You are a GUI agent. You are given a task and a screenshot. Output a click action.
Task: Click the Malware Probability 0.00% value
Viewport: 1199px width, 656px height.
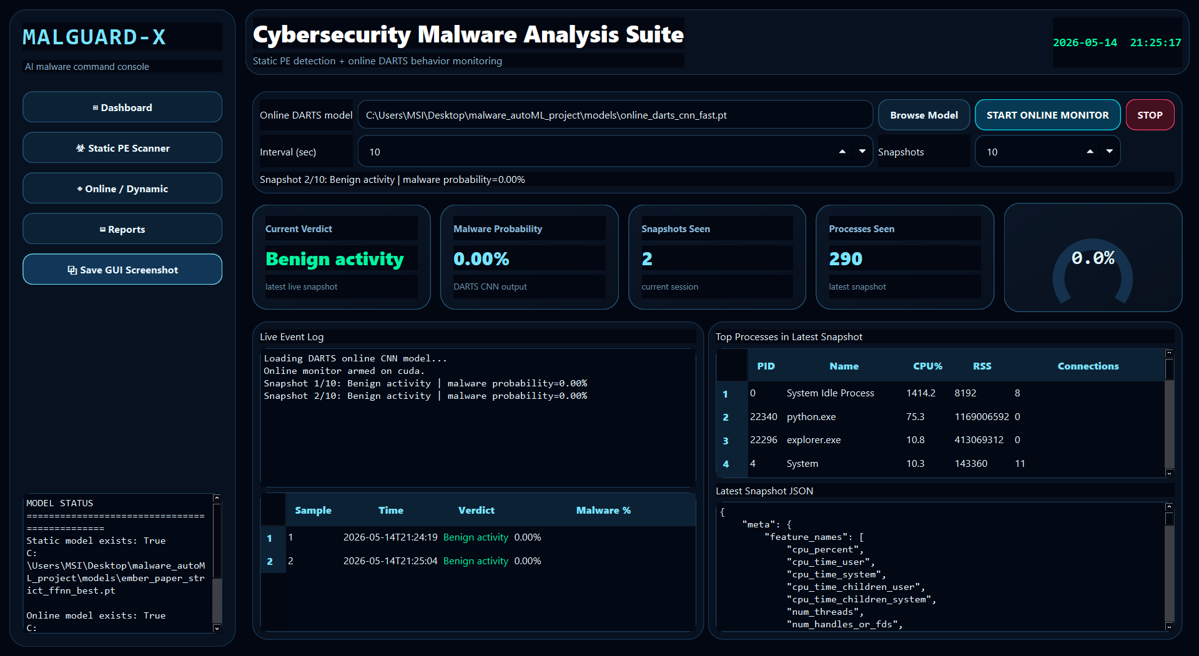point(481,259)
